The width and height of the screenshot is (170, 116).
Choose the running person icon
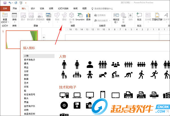[154, 75]
